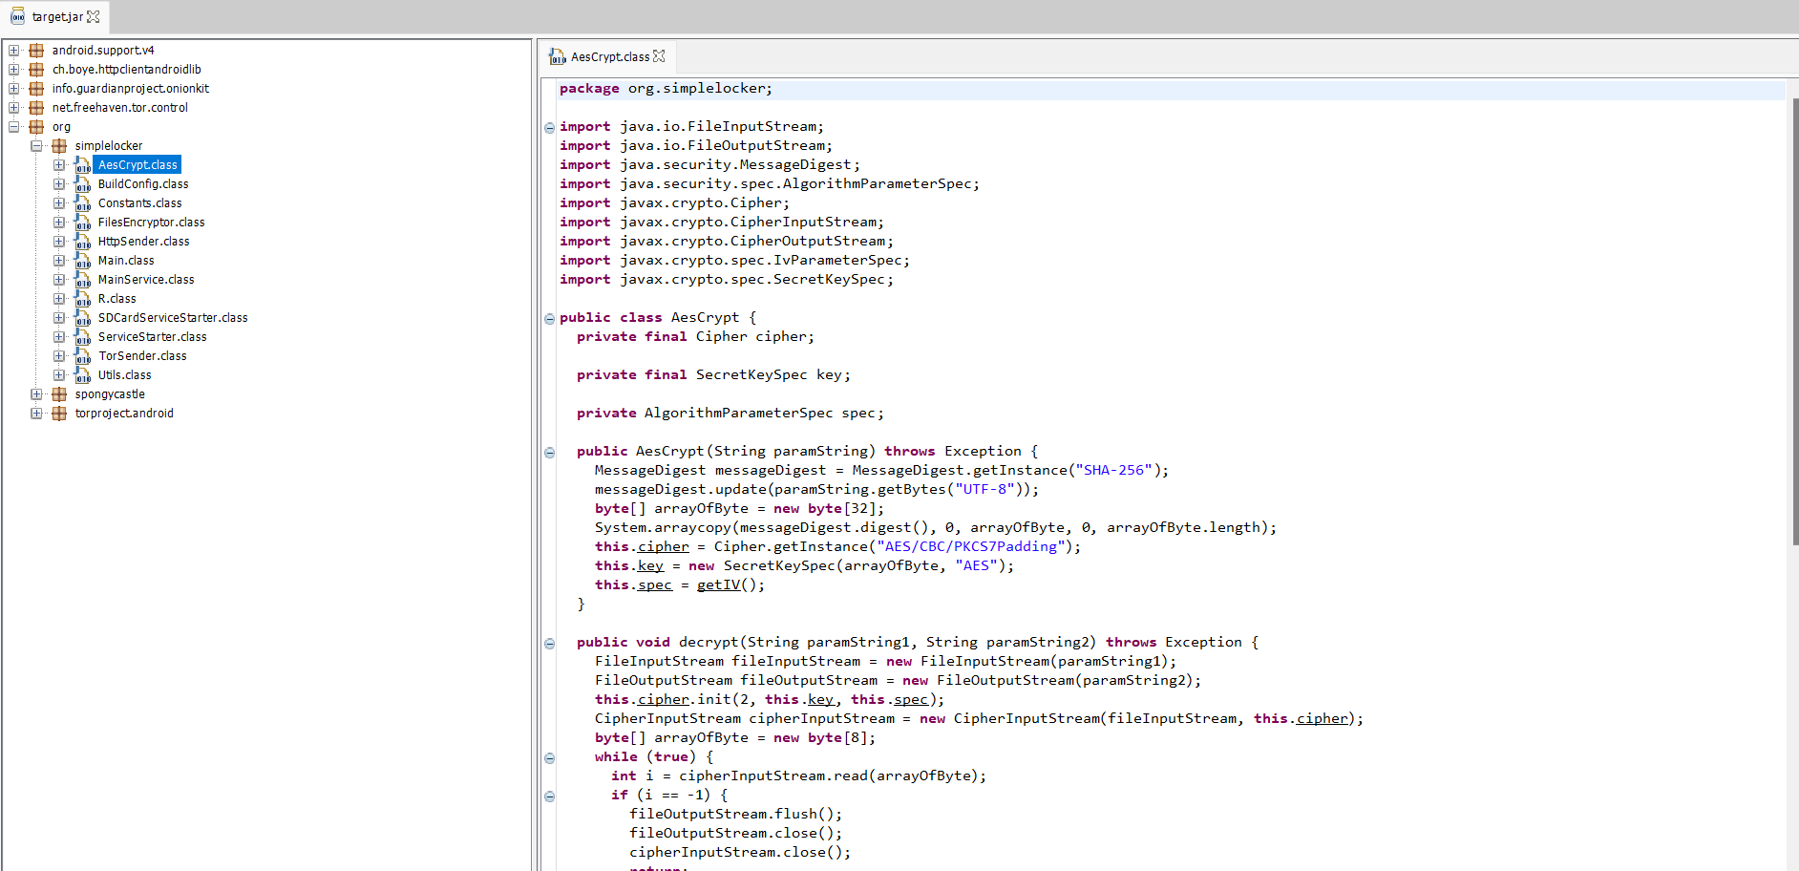Click the R.class file icon
Viewport: 1799px width, 871px height.
(x=83, y=299)
